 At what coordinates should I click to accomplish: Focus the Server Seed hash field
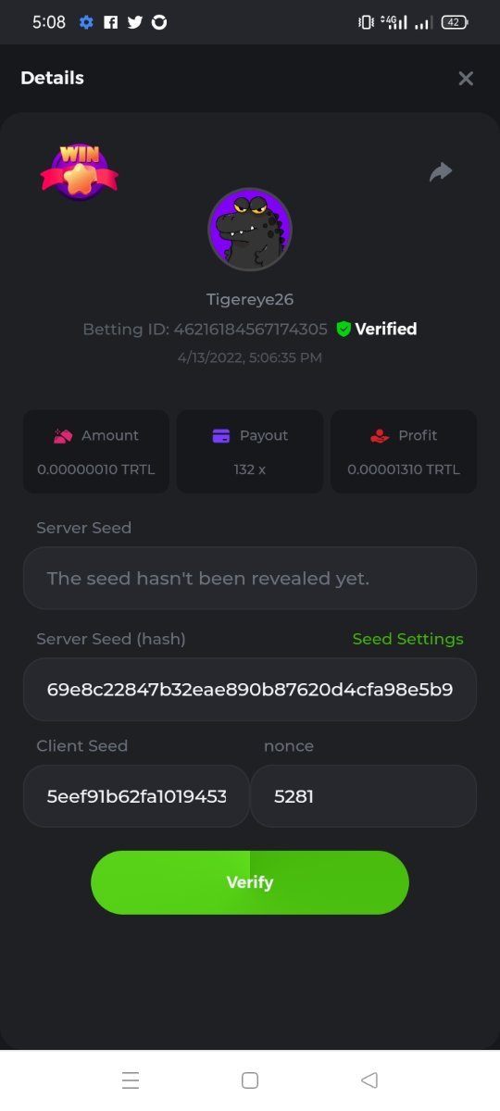250,689
